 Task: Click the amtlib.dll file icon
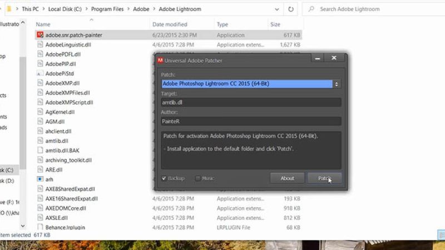pyautogui.click(x=40, y=141)
